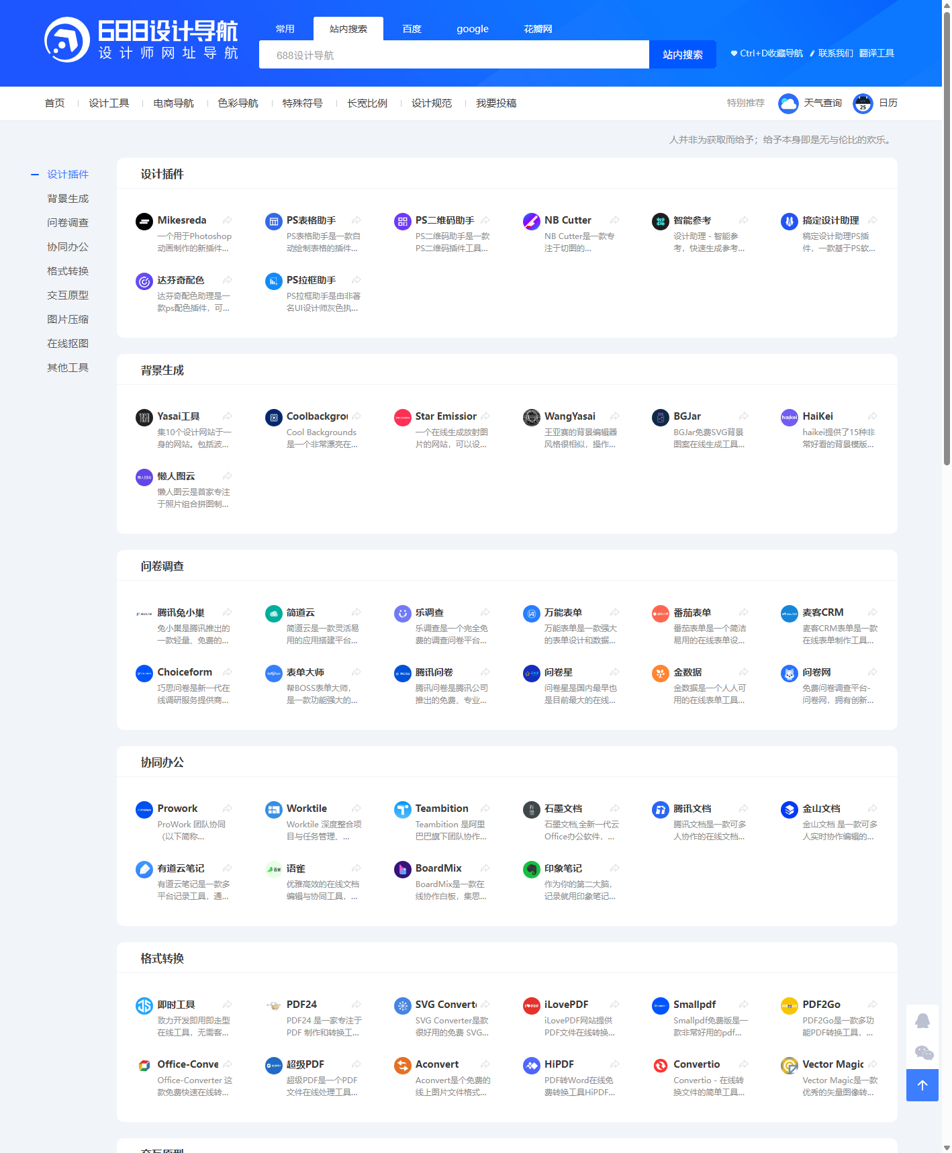Click the QQ floating contact icon
The image size is (952, 1153).
922,1021
